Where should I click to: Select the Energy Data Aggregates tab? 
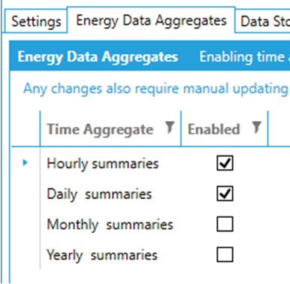151,20
